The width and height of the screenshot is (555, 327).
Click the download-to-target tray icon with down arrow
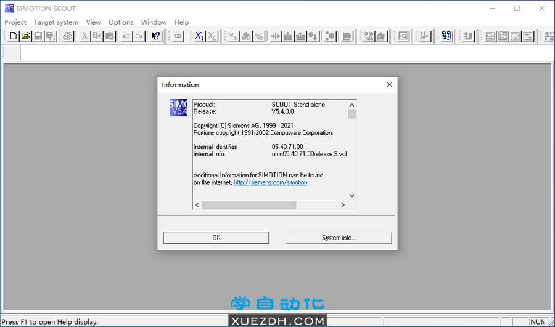point(288,36)
